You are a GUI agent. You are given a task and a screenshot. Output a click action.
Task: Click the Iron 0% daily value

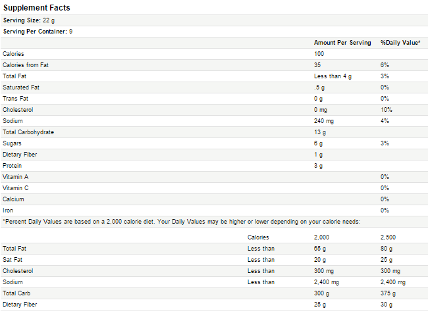click(385, 210)
